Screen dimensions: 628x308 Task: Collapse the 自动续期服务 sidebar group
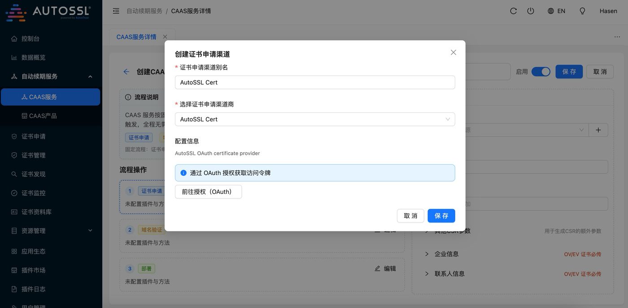(51, 76)
